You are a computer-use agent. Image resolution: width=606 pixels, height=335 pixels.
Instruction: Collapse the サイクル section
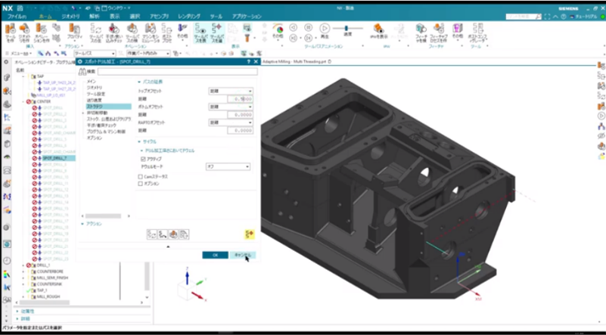click(x=139, y=142)
